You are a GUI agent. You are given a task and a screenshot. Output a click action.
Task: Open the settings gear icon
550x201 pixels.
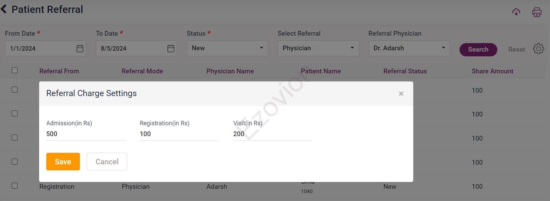point(538,49)
